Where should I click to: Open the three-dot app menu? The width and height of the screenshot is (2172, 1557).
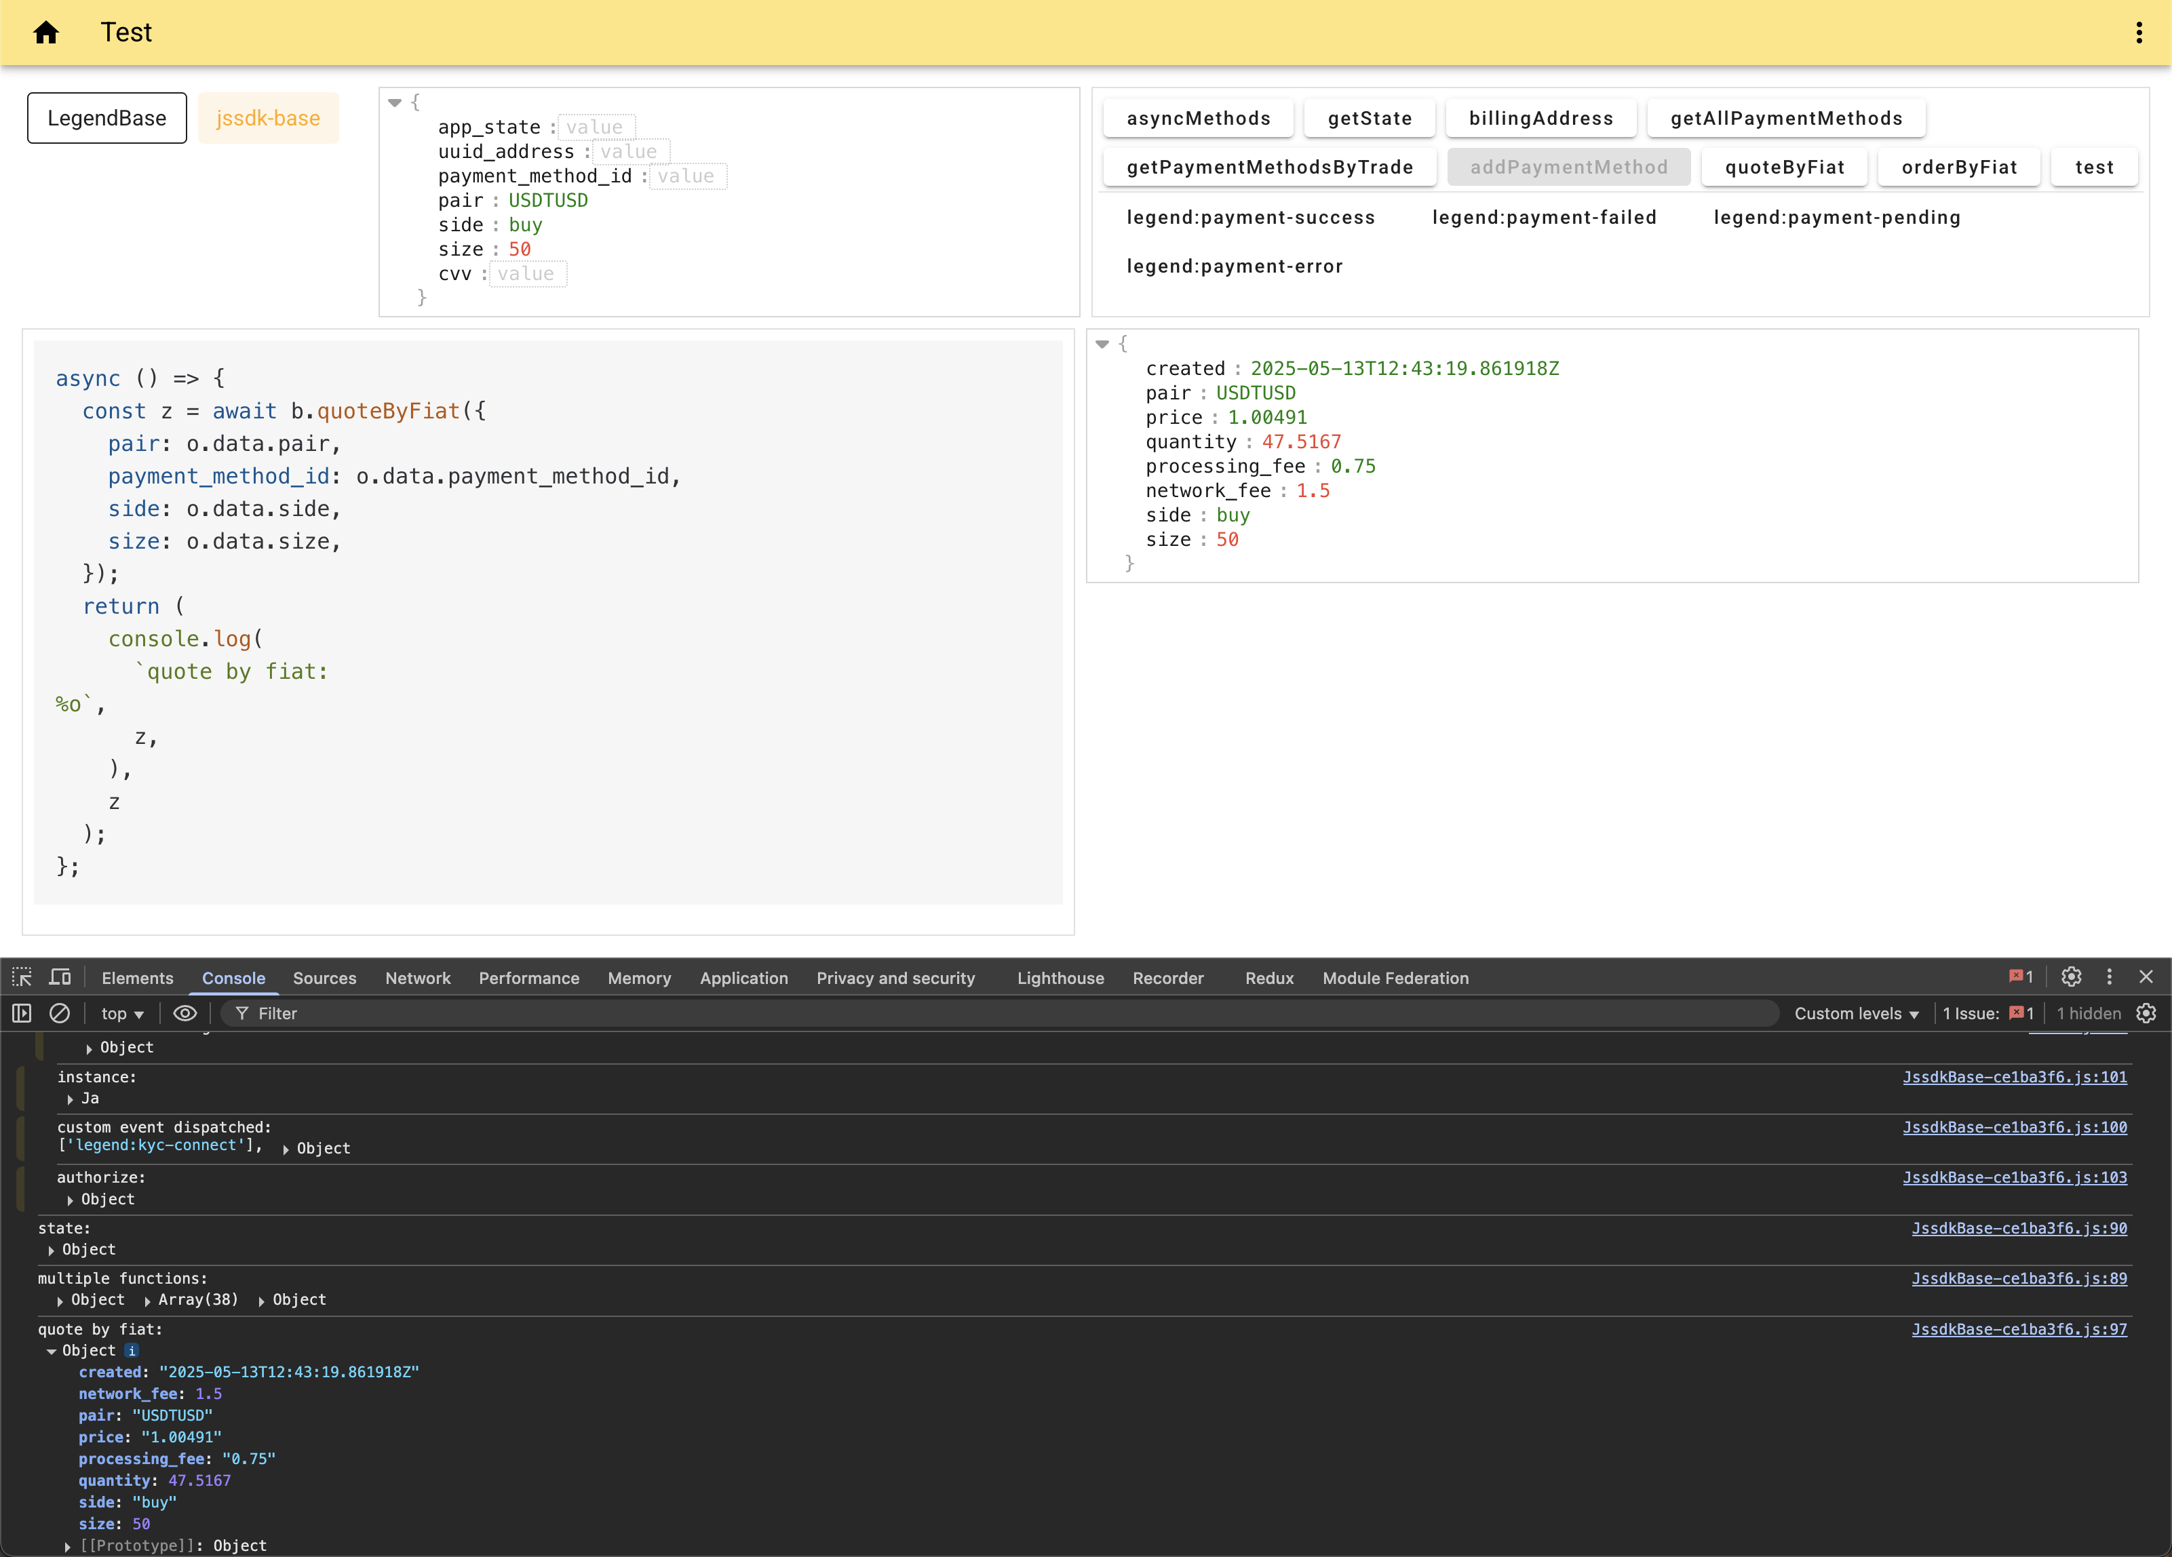pyautogui.click(x=2139, y=33)
